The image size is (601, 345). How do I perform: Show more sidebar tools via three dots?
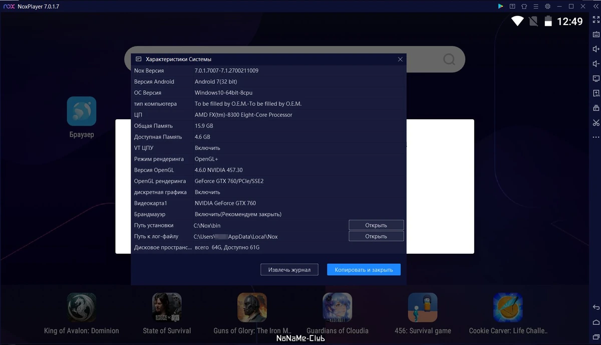tap(596, 137)
